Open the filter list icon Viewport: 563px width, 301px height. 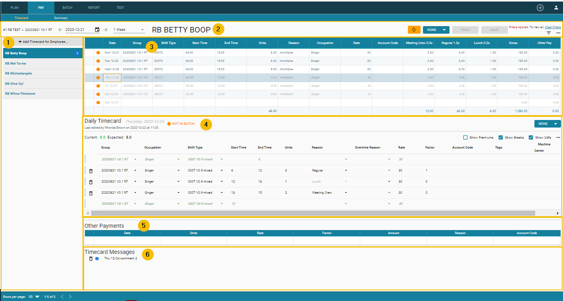click(549, 33)
